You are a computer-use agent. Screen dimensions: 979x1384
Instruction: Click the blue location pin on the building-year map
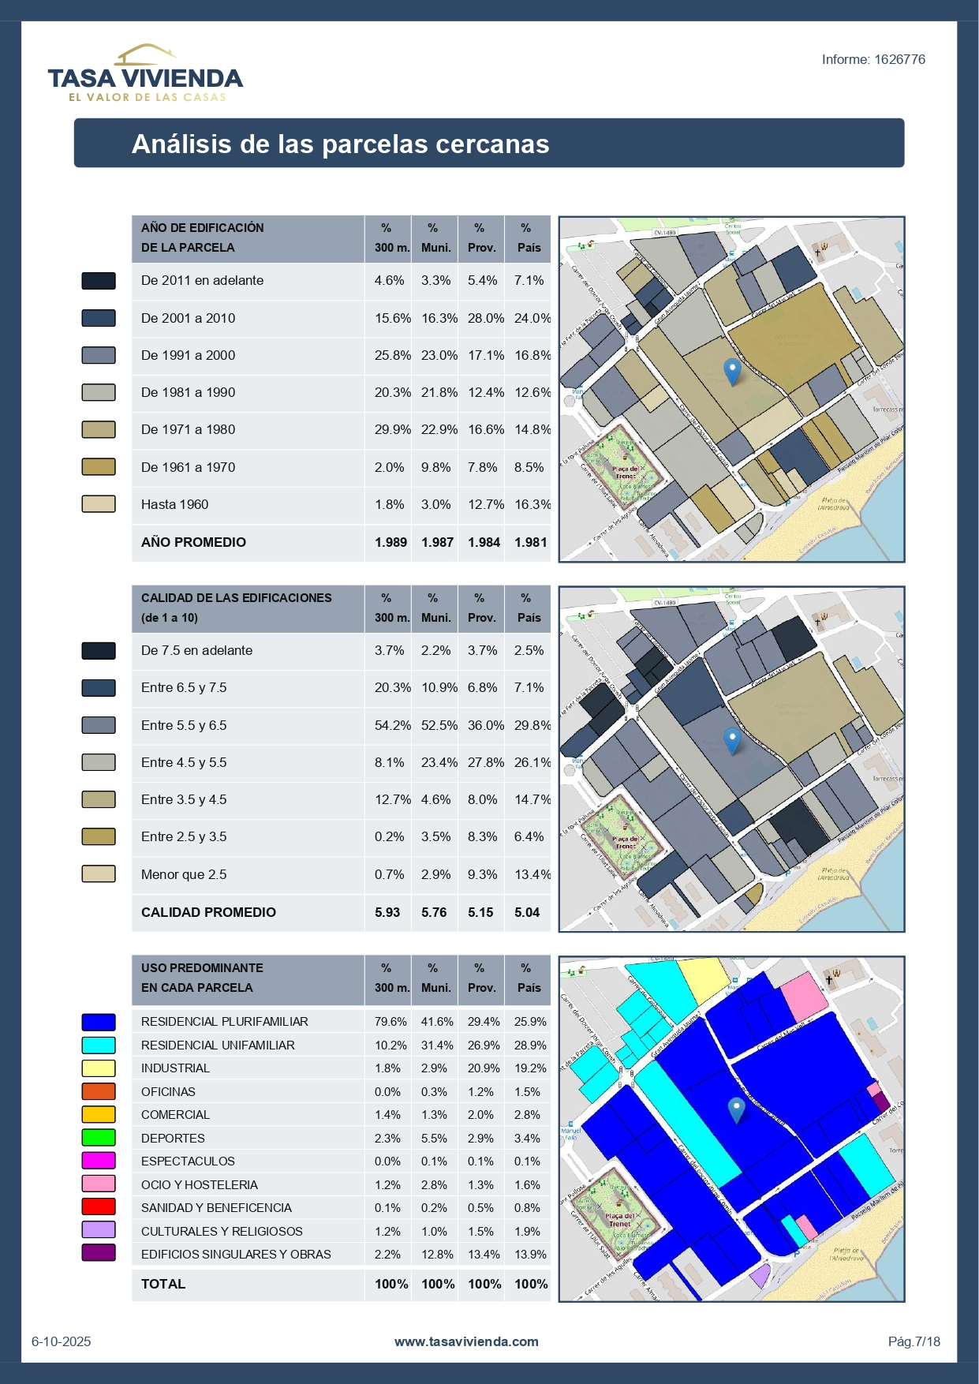coord(732,371)
